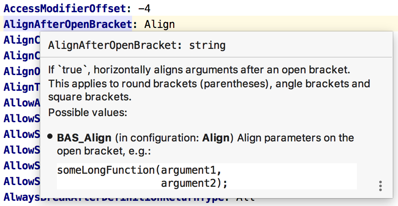This screenshot has width=398, height=206.
Task: Click highlighted AlignAfterOpenBracket key in editor
Action: (68, 24)
